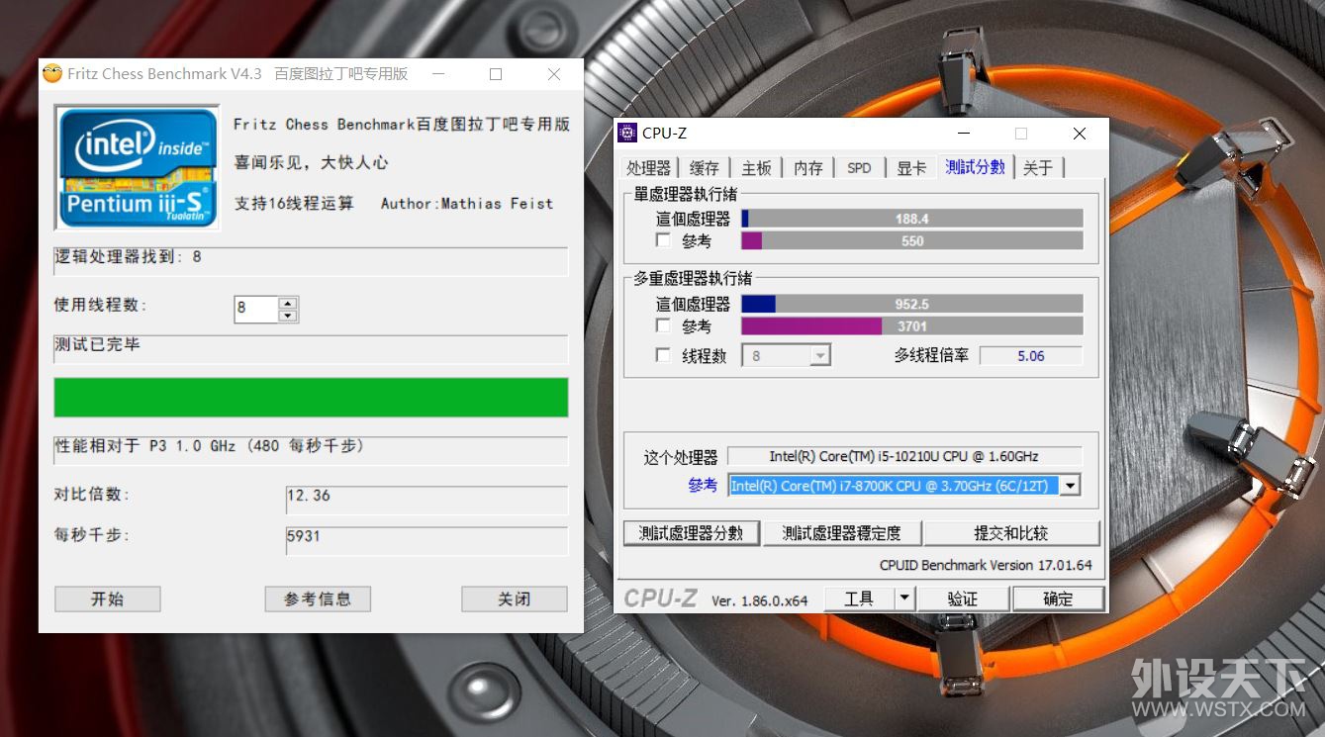Open the 内存 tab in CPU-Z
The width and height of the screenshot is (1325, 737).
pos(808,168)
